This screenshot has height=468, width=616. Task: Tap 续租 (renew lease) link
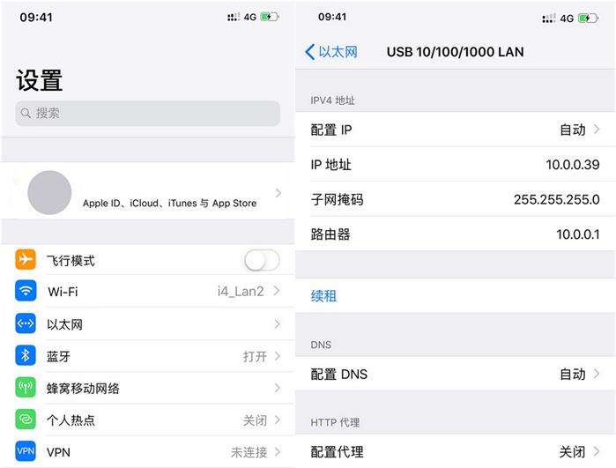323,296
